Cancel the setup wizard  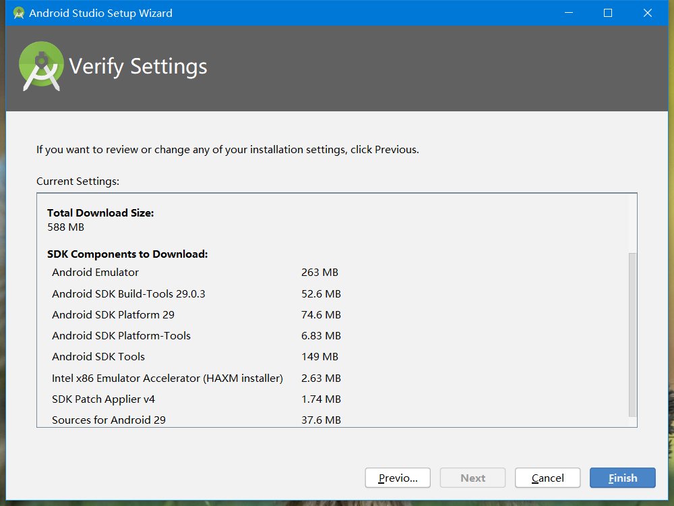tap(547, 477)
